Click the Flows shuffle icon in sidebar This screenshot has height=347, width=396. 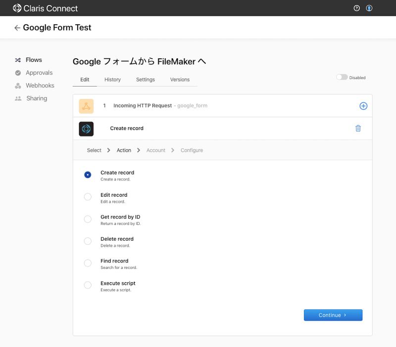pyautogui.click(x=18, y=60)
